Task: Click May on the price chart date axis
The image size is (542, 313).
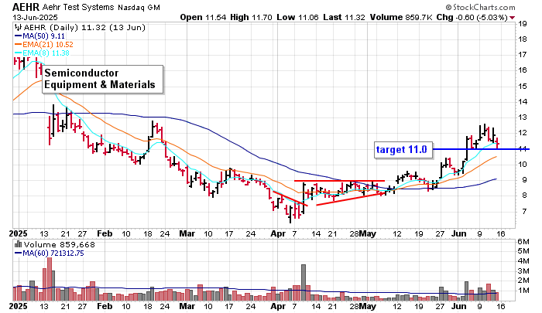Action: pos(368,233)
